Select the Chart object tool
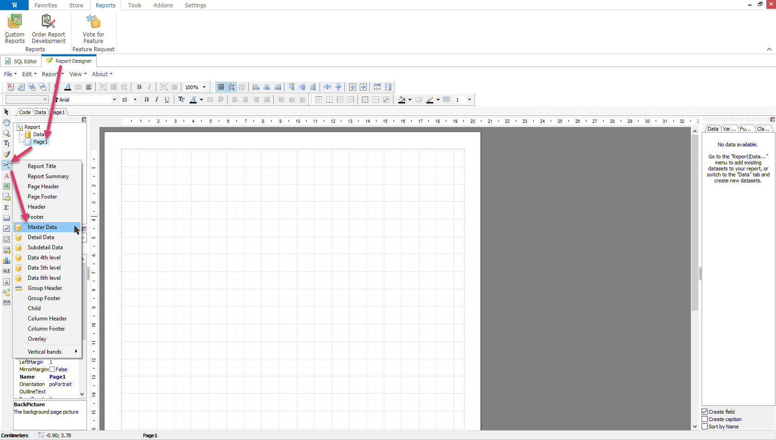Viewport: 776px width, 440px height. click(x=6, y=260)
